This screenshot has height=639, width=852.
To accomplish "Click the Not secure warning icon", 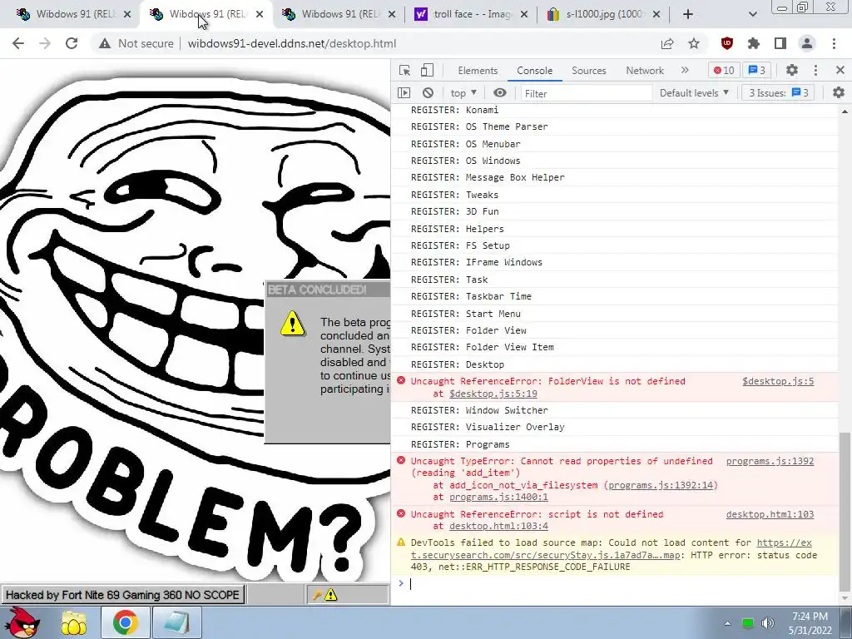I will [105, 43].
